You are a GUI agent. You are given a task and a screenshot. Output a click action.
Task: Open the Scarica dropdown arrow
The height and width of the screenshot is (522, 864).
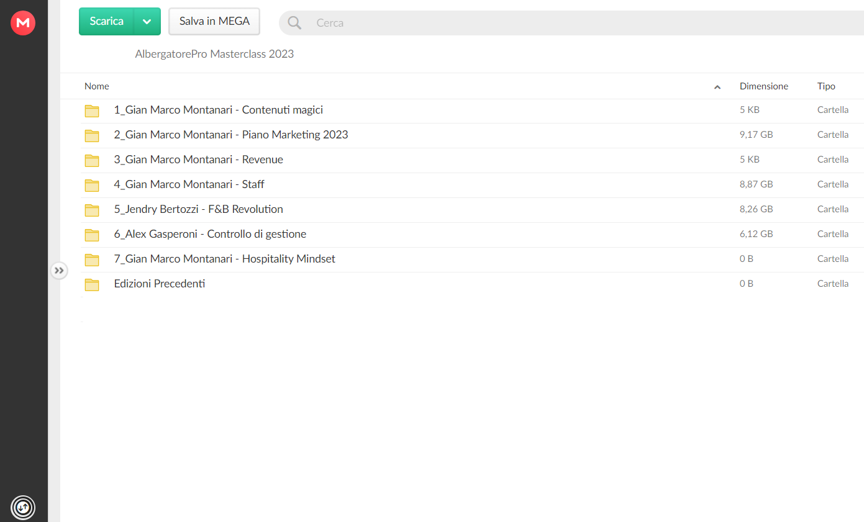[x=147, y=21]
